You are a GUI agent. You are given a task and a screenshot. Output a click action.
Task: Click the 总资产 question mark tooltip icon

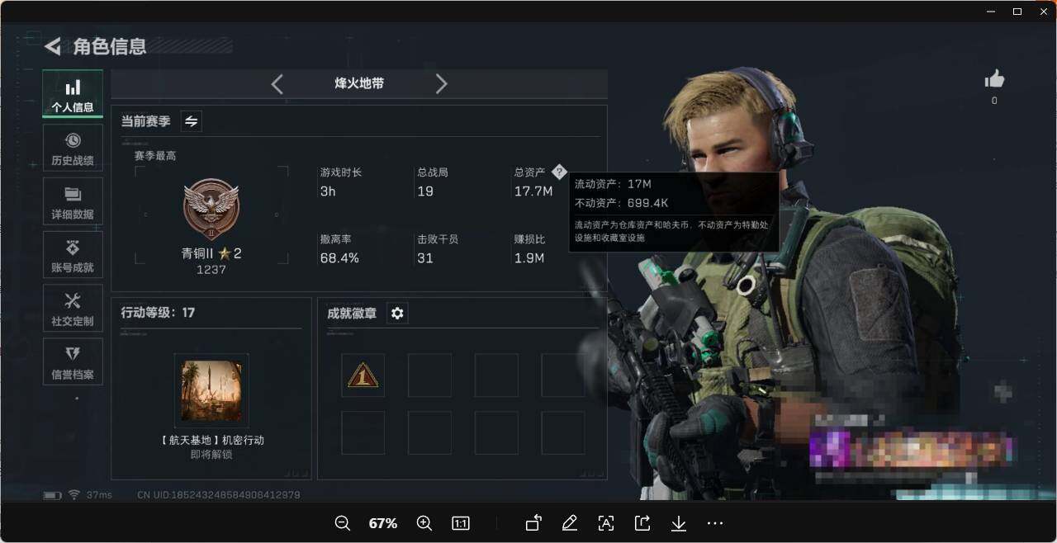click(x=560, y=172)
